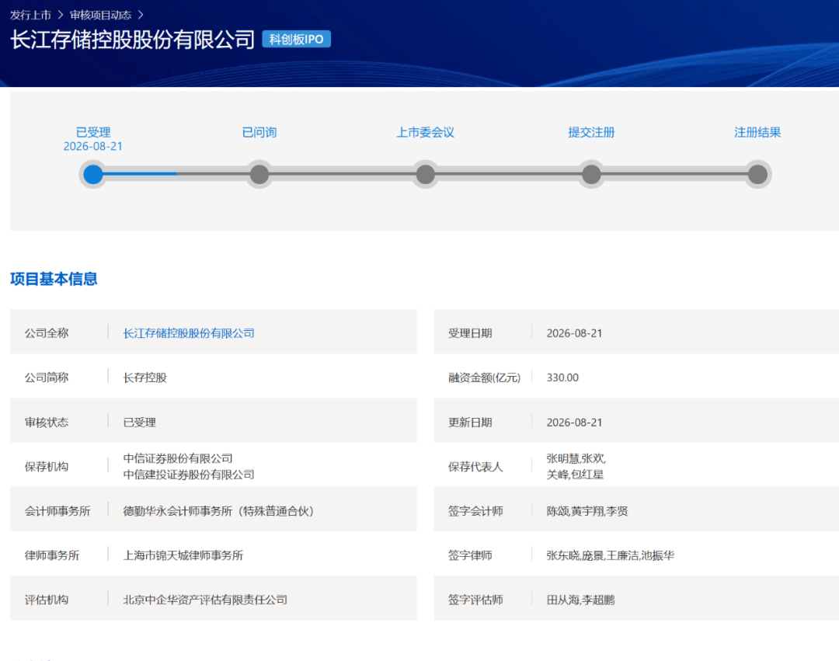Click the 更新日期 value 2026-08-21
839x661 pixels.
point(574,423)
